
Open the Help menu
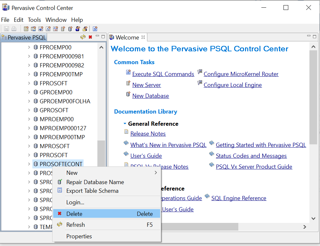[77, 20]
